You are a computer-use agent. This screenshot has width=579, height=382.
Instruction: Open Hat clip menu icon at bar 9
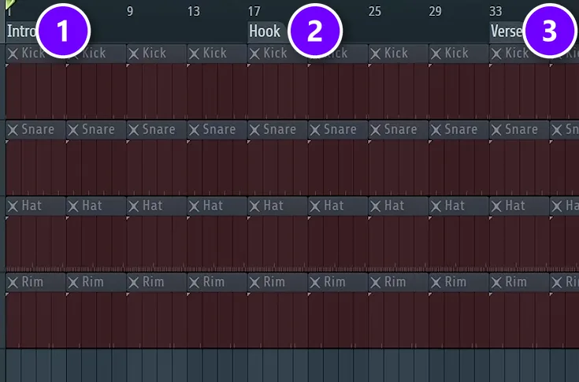tap(134, 206)
